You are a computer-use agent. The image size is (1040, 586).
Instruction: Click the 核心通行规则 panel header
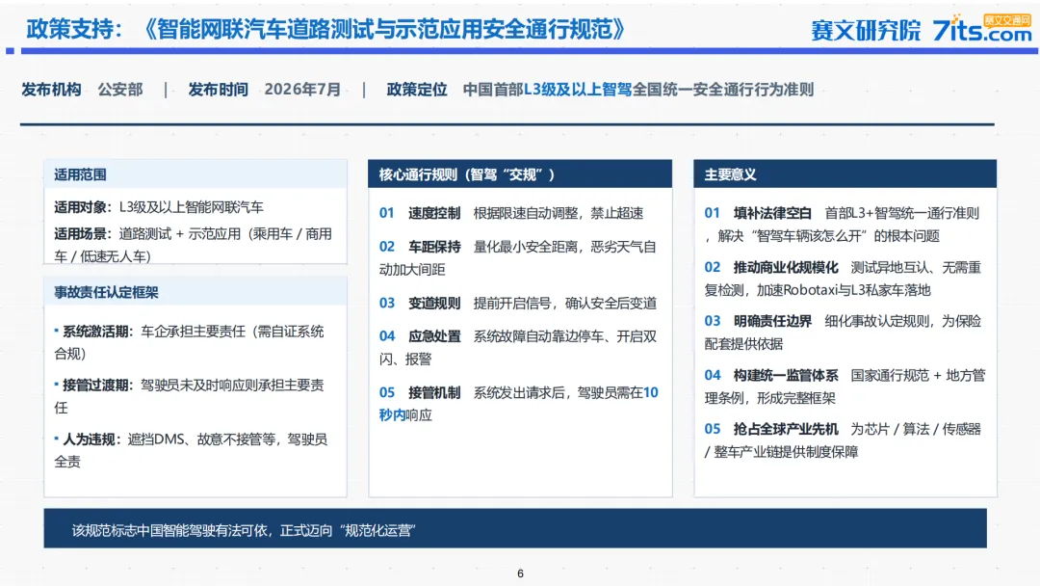coord(520,174)
